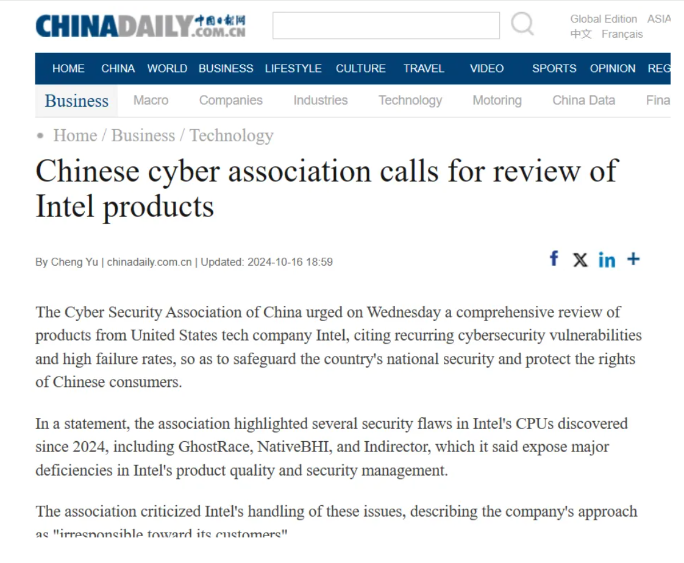Open more sharing options plus icon

coord(633,259)
